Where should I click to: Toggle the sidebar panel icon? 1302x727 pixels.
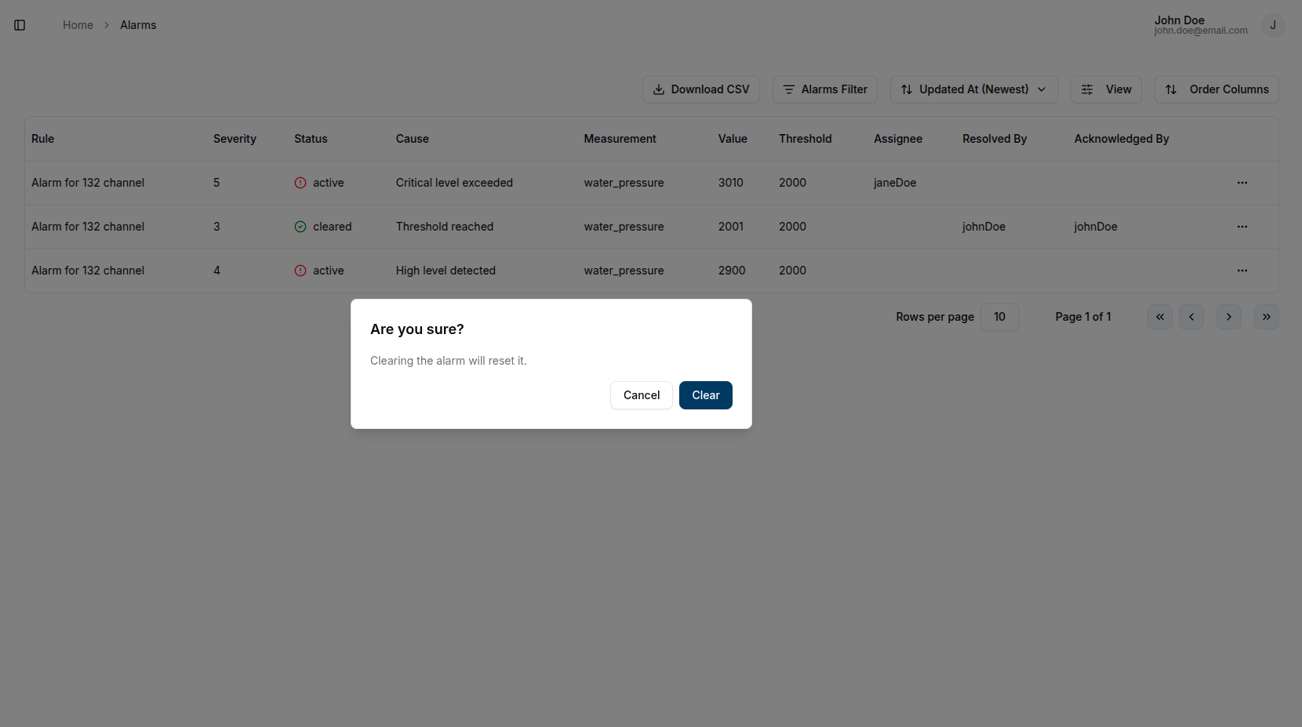pyautogui.click(x=20, y=24)
